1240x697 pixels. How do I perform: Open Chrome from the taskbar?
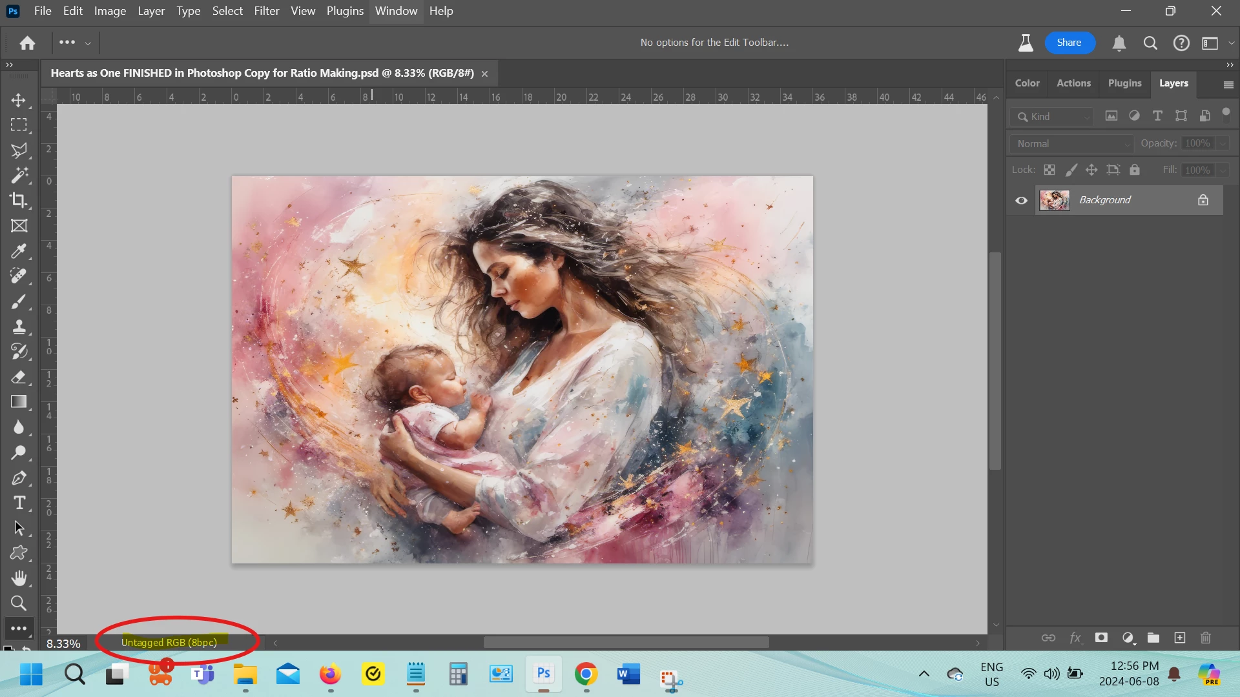(586, 674)
